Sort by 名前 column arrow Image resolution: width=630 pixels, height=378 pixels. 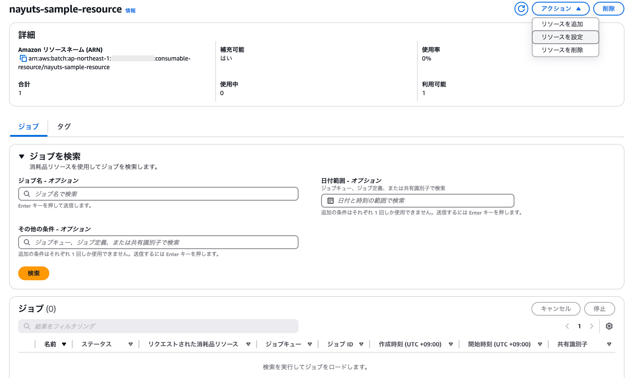coord(64,344)
